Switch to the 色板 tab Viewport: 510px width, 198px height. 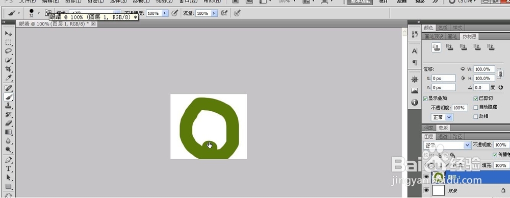[x=443, y=28]
